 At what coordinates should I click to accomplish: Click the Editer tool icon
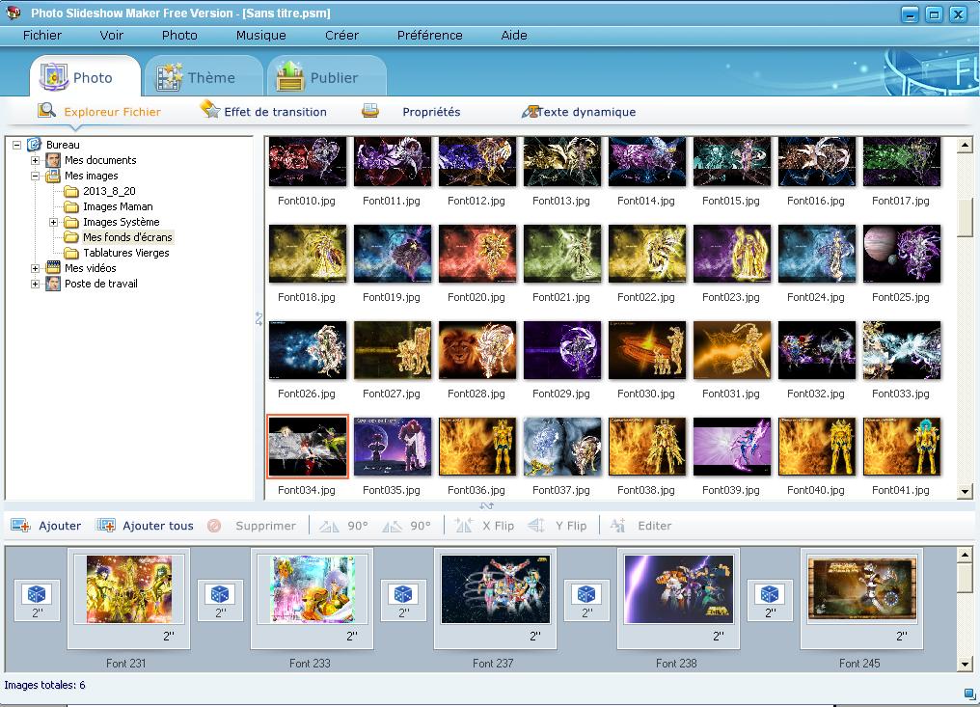coord(618,526)
